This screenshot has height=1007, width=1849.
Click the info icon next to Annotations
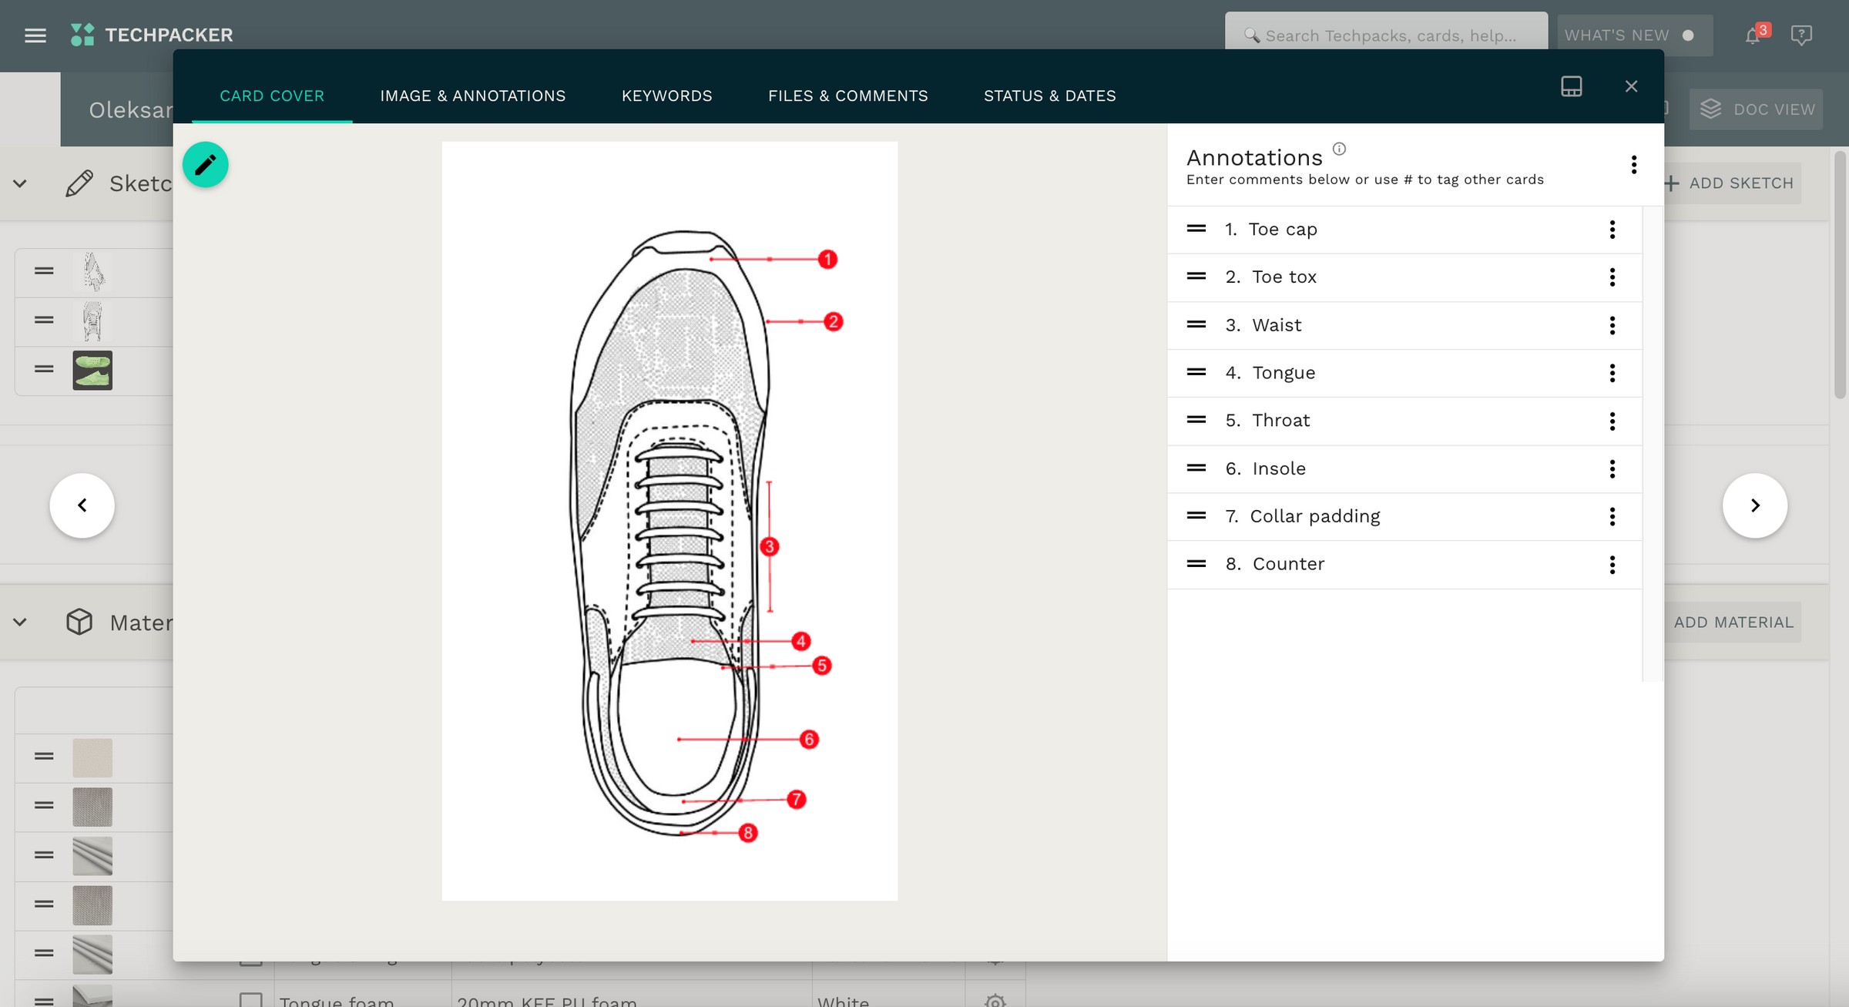click(x=1340, y=149)
